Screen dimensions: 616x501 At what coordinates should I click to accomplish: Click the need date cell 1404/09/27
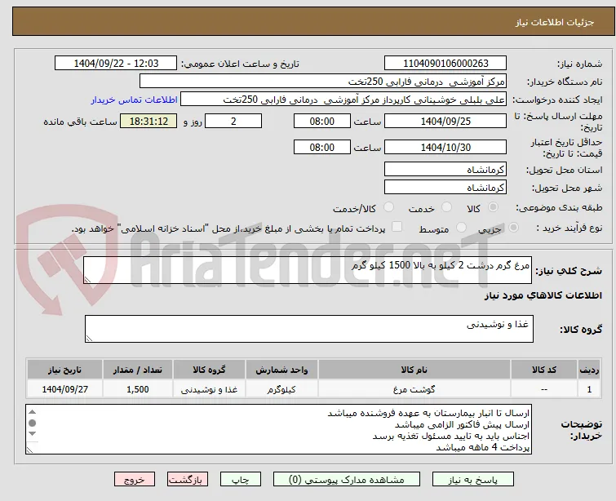coord(64,389)
